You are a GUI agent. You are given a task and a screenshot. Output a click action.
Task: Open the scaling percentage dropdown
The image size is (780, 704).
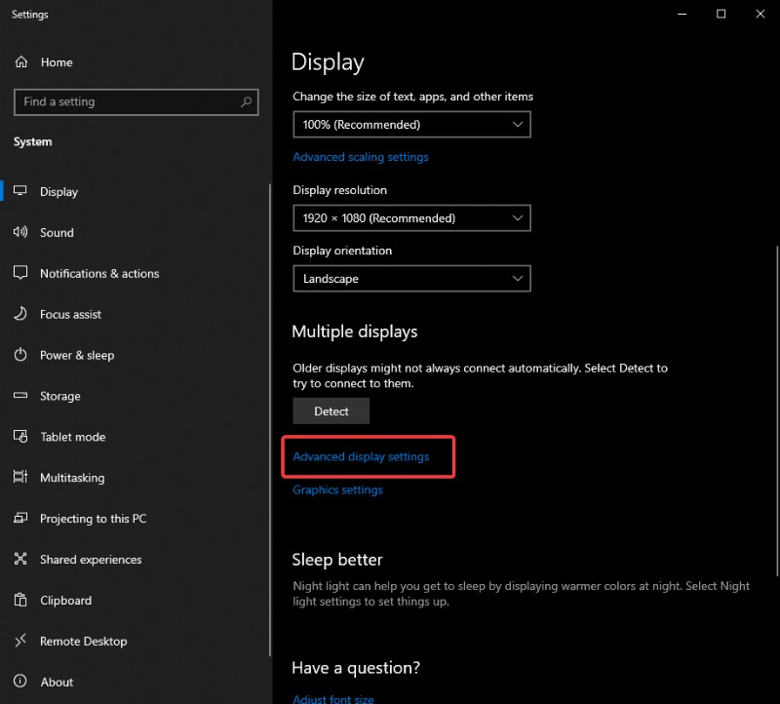(411, 125)
